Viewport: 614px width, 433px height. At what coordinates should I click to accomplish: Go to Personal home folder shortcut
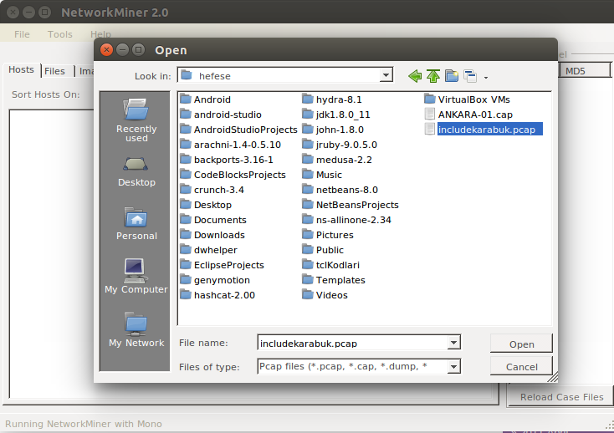click(136, 224)
